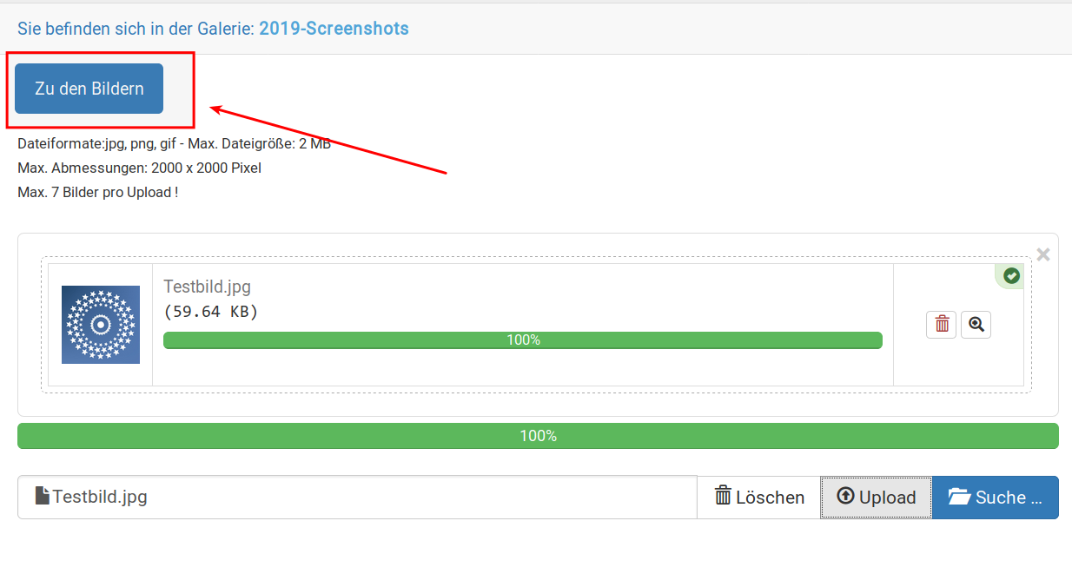Click the Max. Abmessungen info line
This screenshot has width=1072, height=587.
[x=139, y=168]
